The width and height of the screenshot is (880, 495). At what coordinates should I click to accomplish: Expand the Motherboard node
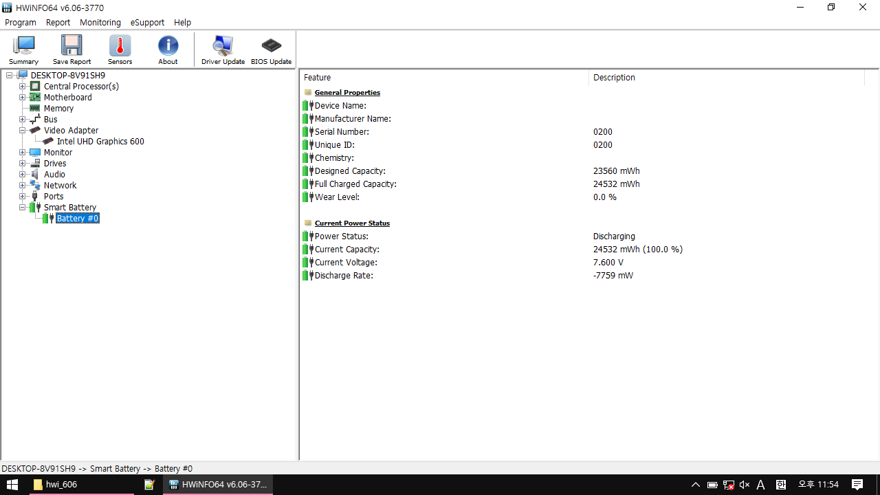(23, 98)
